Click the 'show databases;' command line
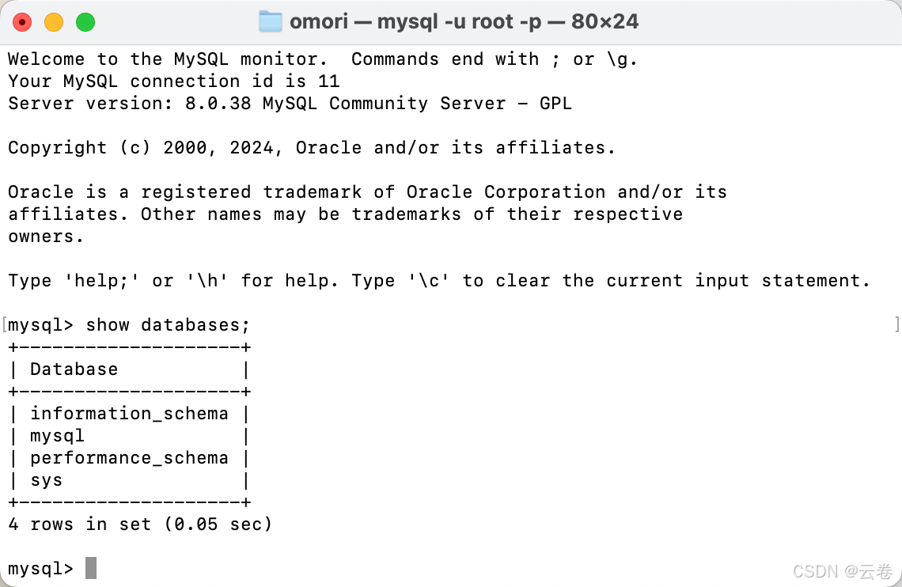This screenshot has width=902, height=587. click(x=129, y=325)
